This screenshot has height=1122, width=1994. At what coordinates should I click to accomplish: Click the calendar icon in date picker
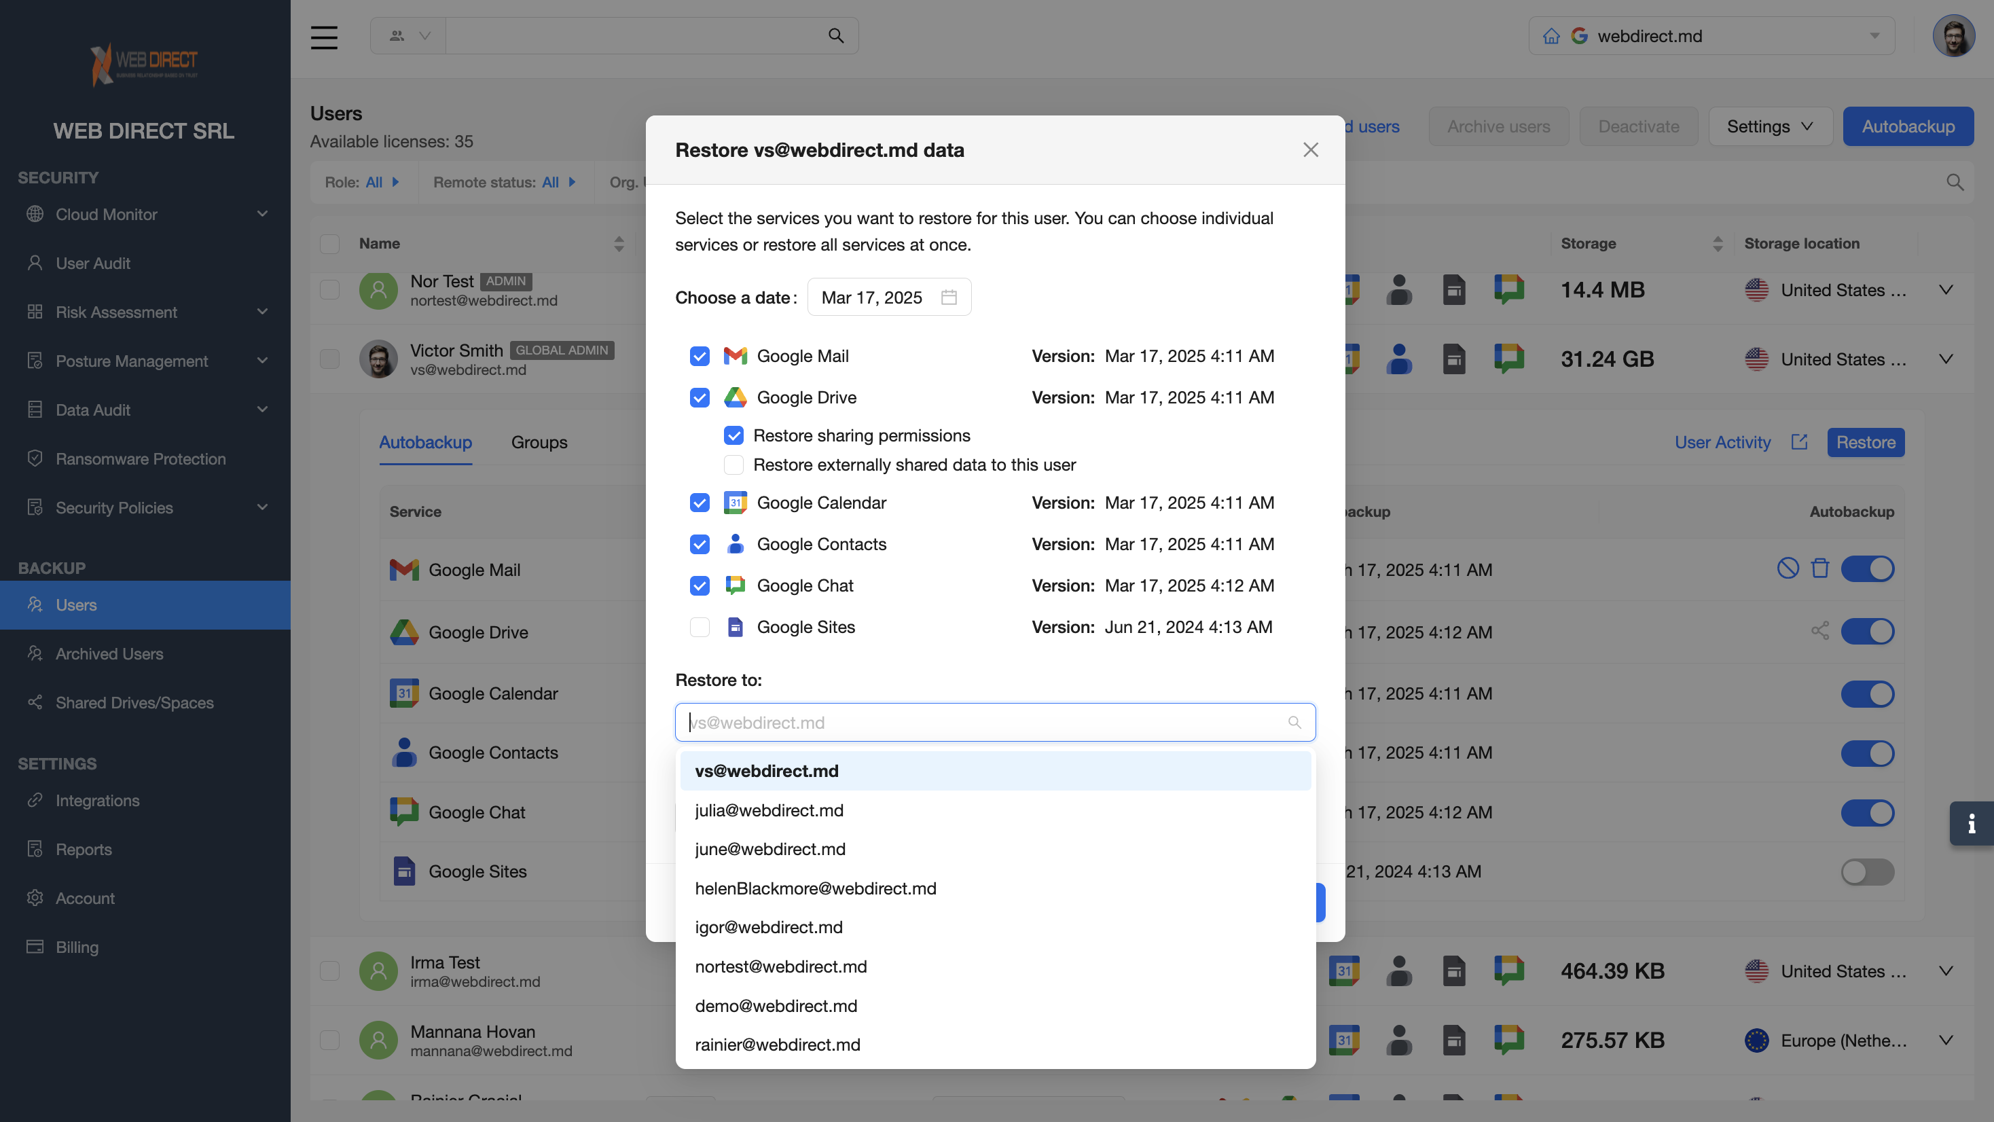point(949,297)
